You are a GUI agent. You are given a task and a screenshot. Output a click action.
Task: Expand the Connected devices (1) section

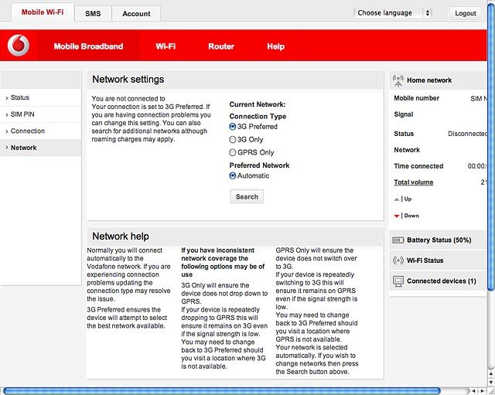(439, 281)
